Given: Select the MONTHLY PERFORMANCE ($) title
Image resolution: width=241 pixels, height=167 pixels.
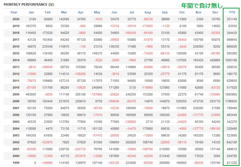Looking at the screenshot, I should click(29, 5).
